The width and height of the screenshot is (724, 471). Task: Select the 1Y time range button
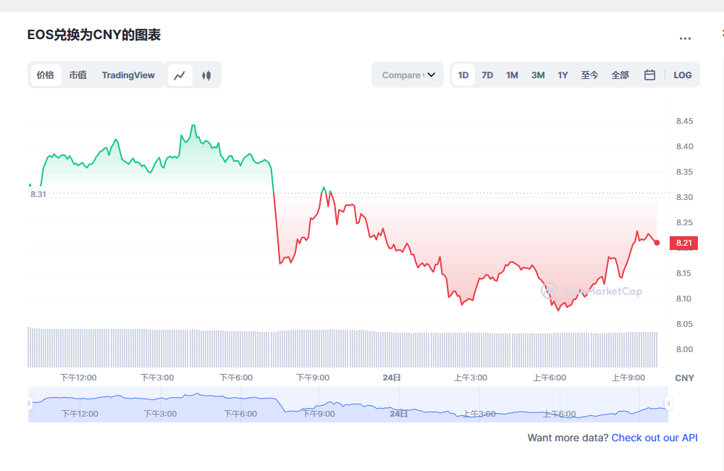point(563,75)
